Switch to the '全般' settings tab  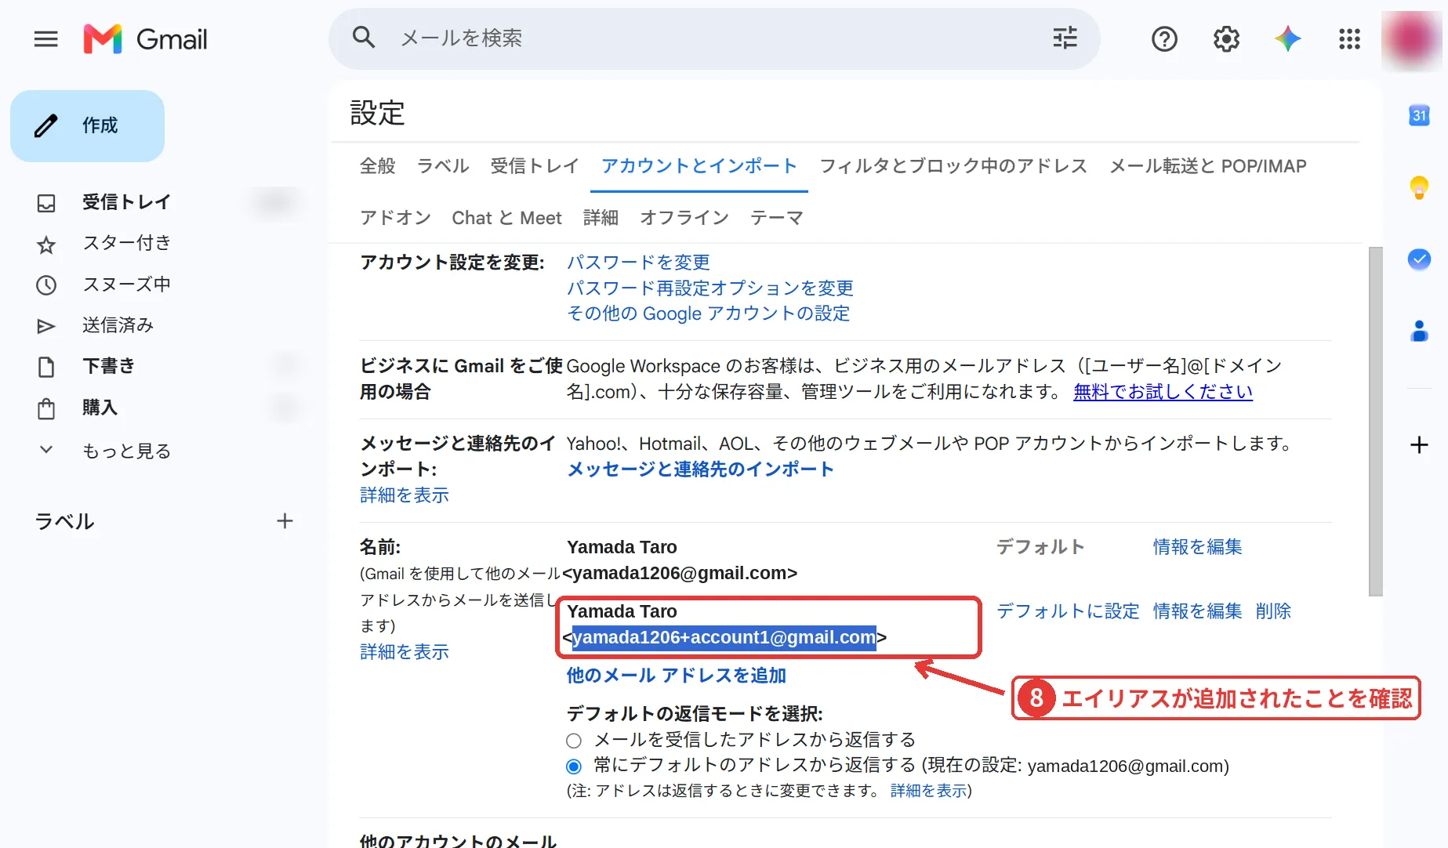pos(378,166)
